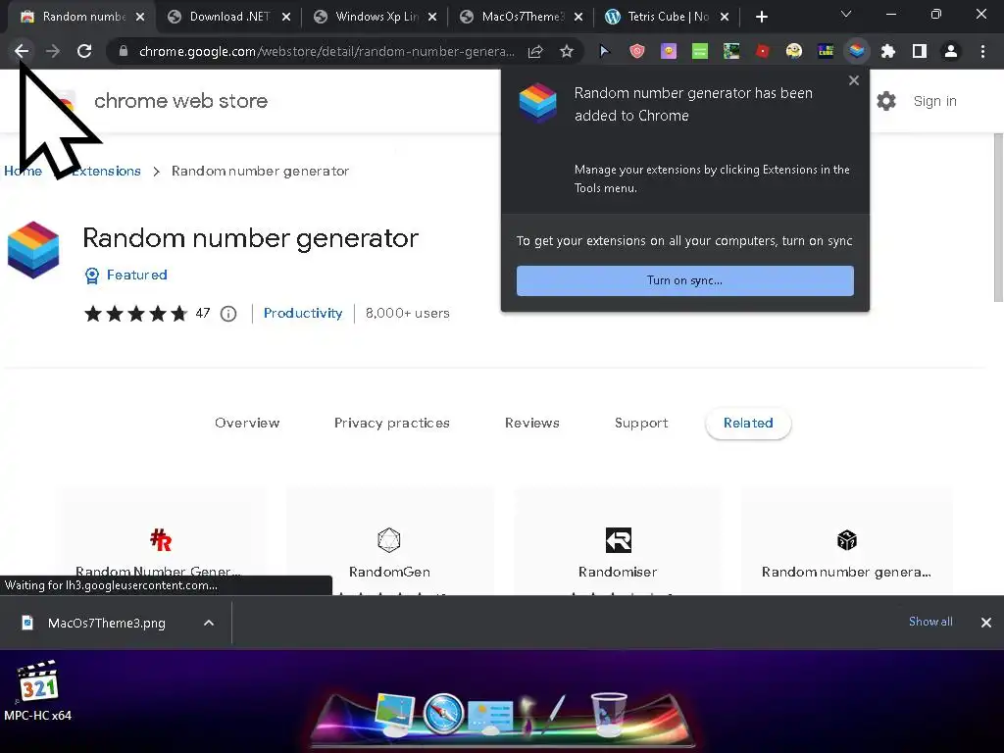Switch to the Overview tab
The height and width of the screenshot is (753, 1004).
(247, 423)
